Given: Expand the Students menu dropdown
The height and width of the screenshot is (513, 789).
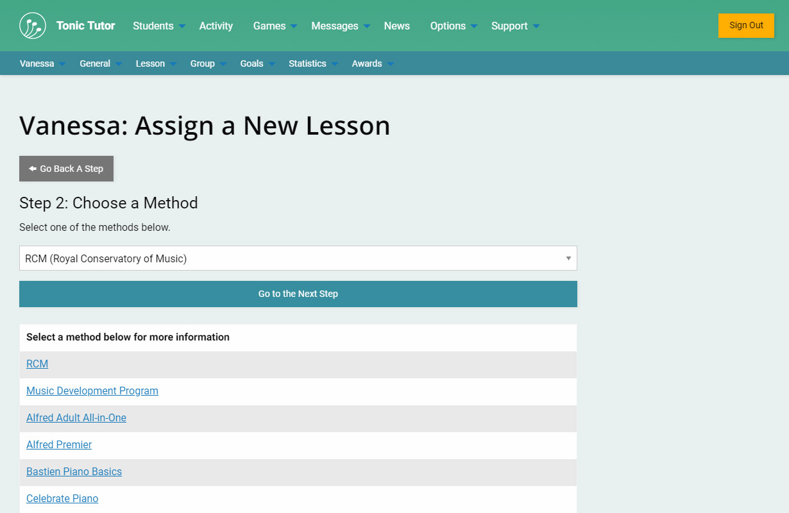Looking at the screenshot, I should pyautogui.click(x=158, y=26).
